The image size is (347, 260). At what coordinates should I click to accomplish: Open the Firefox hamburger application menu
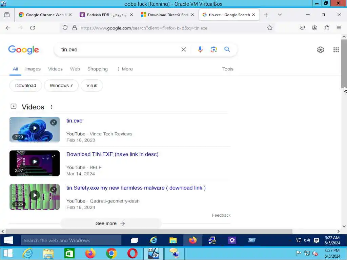[339, 28]
